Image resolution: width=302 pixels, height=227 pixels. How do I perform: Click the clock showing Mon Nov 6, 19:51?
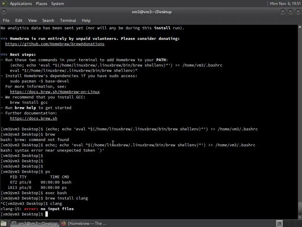tap(285, 4)
